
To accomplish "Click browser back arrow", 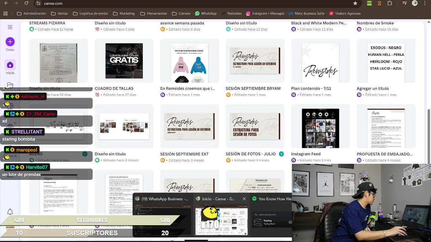I will coord(6,3).
